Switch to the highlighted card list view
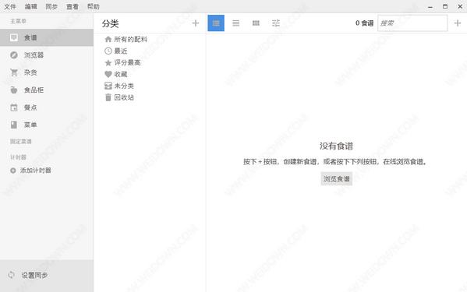The width and height of the screenshot is (467, 292). pos(216,23)
